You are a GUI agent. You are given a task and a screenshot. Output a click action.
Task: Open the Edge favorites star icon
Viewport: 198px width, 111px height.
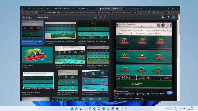click(x=163, y=12)
